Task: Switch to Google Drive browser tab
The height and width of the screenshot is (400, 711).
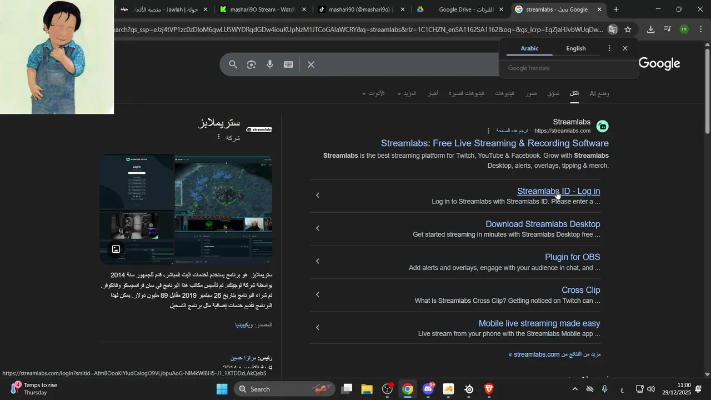Action: tap(459, 9)
